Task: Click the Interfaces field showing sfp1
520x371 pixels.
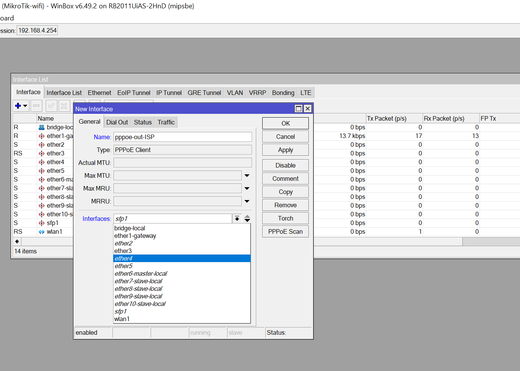Action: click(x=173, y=219)
